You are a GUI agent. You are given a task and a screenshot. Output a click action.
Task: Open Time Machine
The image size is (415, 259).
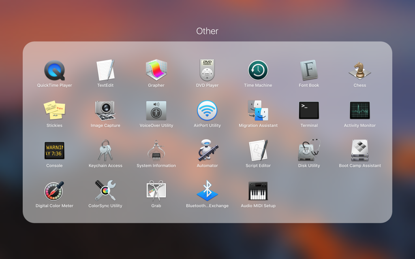(258, 70)
